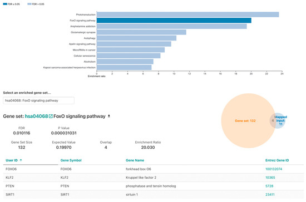Open the hsa04068 gene set link

pyautogui.click(x=36, y=116)
